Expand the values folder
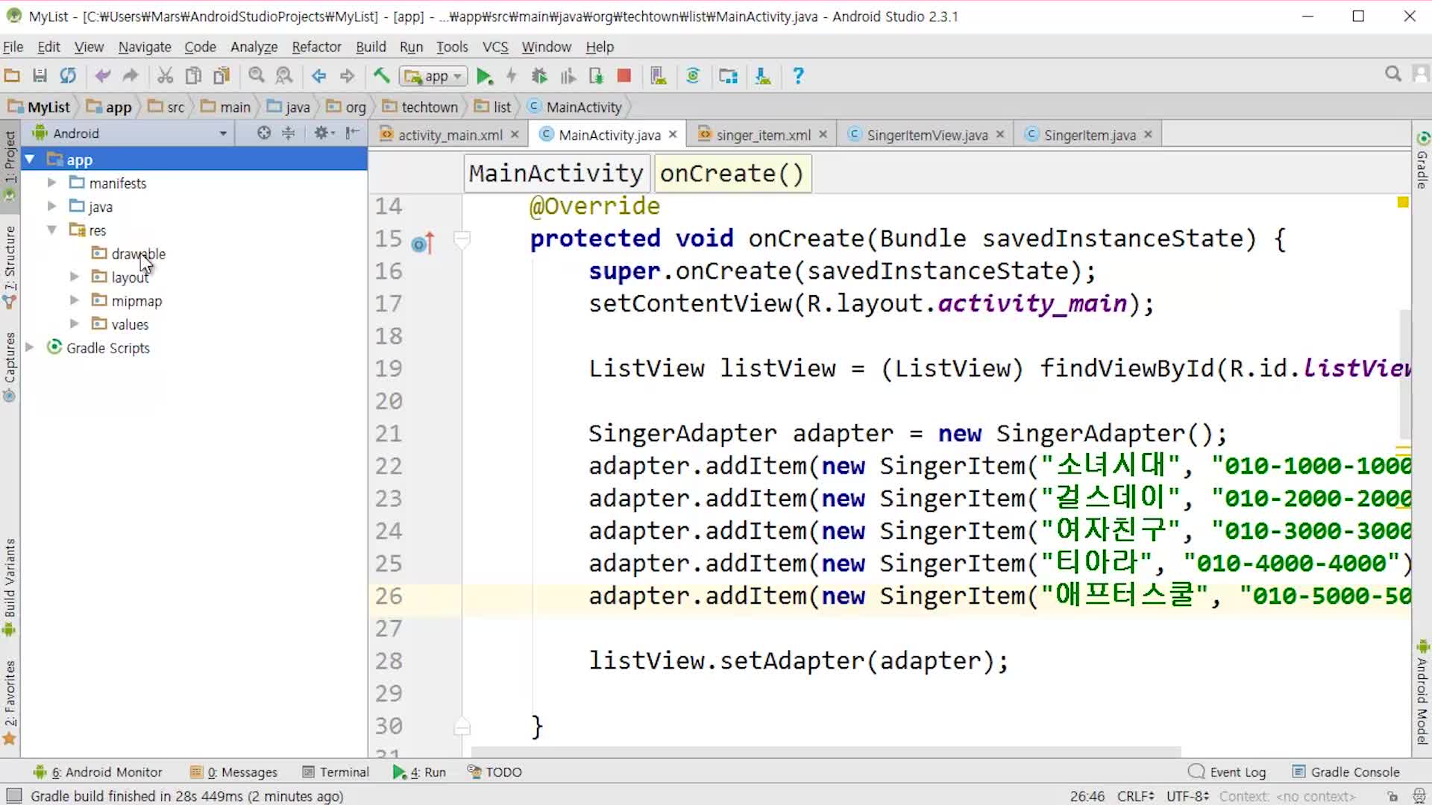Image resolution: width=1432 pixels, height=805 pixels. coord(74,324)
